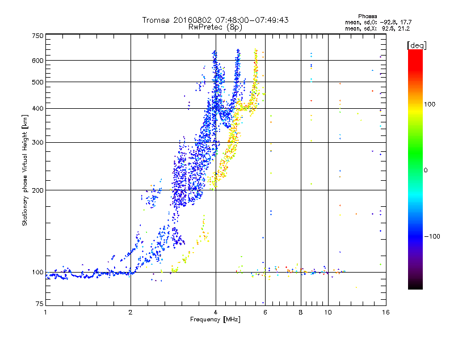
Task: Click the x-axis '16' tick label
Action: 386,312
